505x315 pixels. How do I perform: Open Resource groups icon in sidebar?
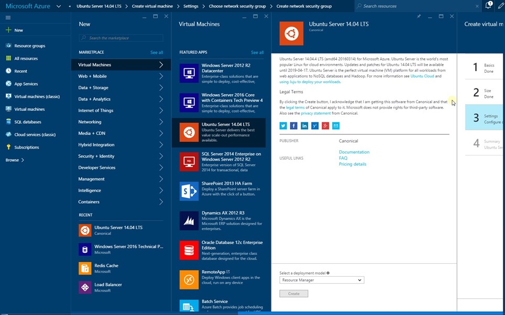[8, 46]
